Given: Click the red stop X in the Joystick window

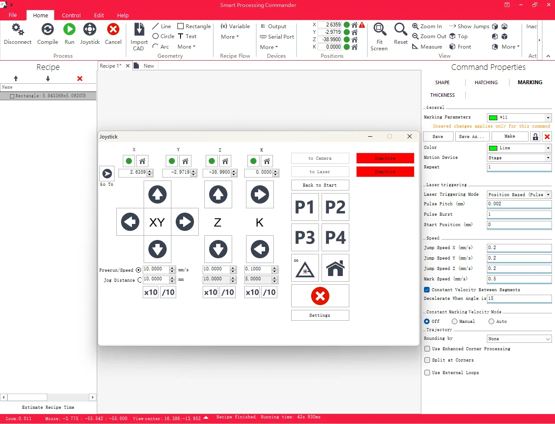Looking at the screenshot, I should tap(320, 296).
